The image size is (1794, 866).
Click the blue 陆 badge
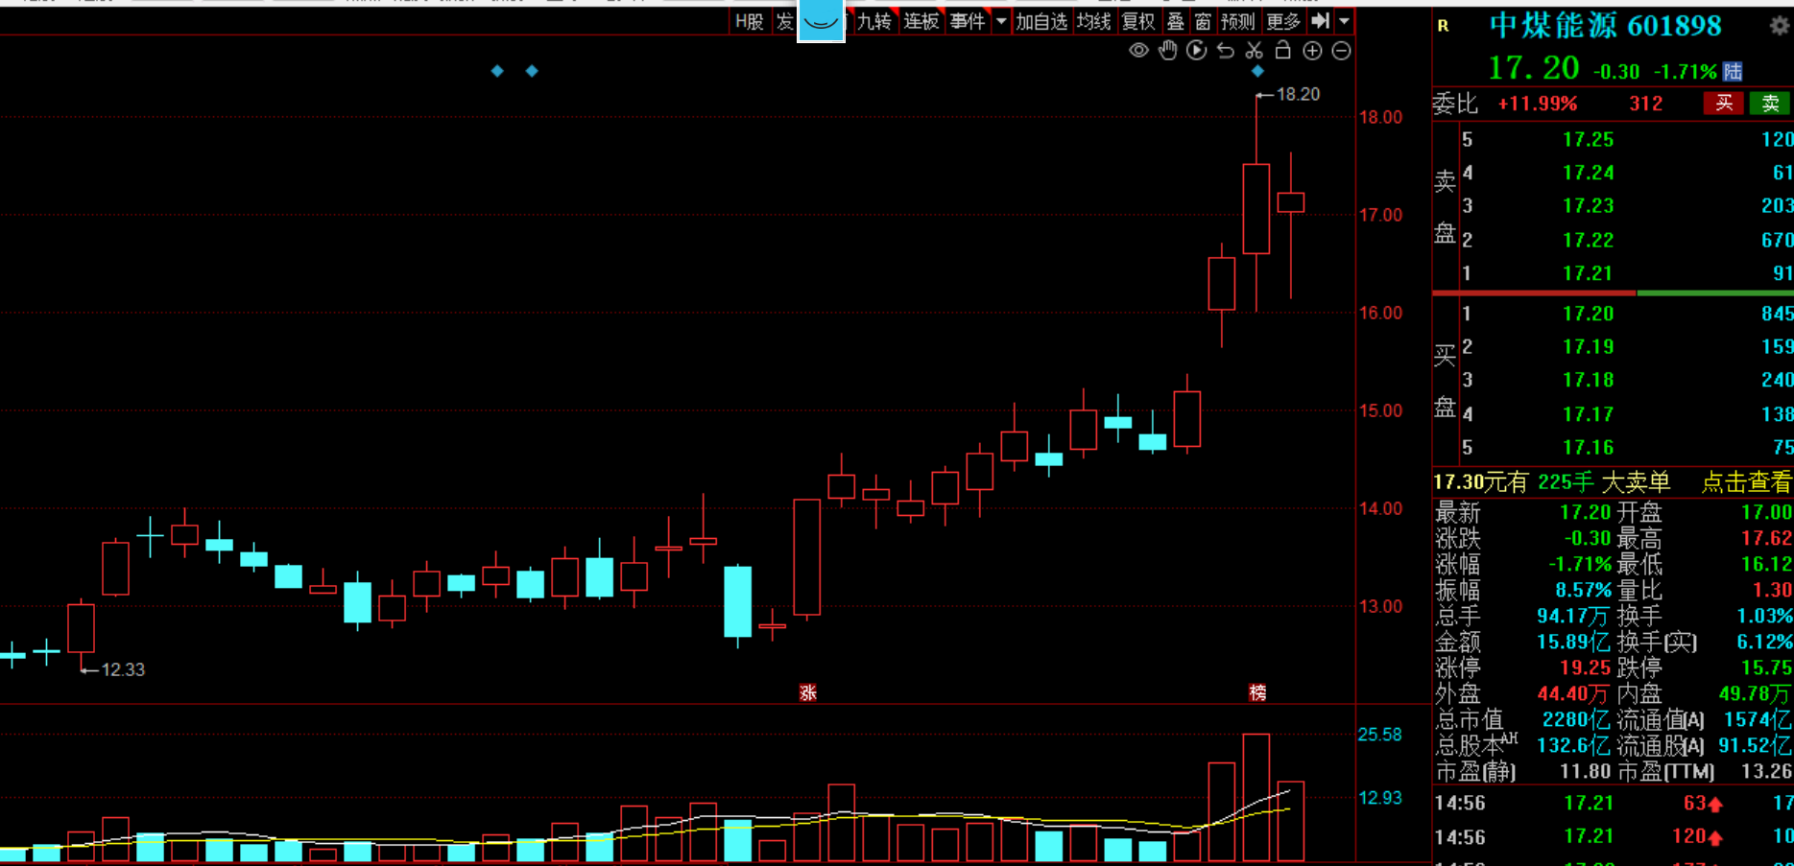(x=1733, y=71)
